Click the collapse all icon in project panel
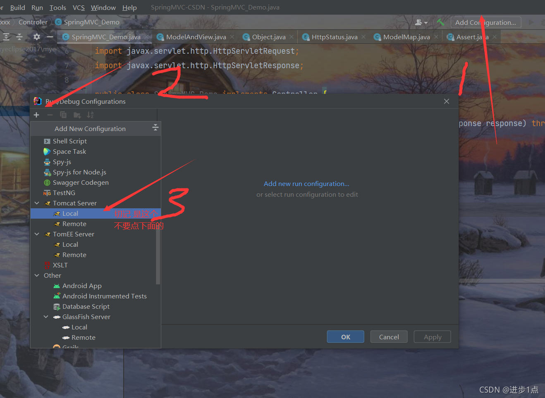545x398 pixels. tap(19, 37)
